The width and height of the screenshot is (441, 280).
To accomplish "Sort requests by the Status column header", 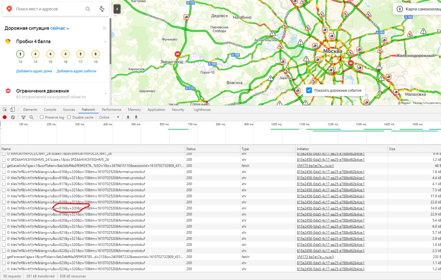I will click(213, 149).
